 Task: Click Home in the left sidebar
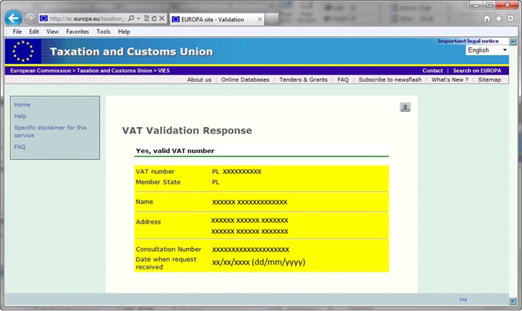(22, 104)
